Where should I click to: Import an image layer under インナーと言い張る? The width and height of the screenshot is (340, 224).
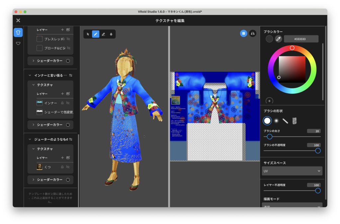[68, 94]
